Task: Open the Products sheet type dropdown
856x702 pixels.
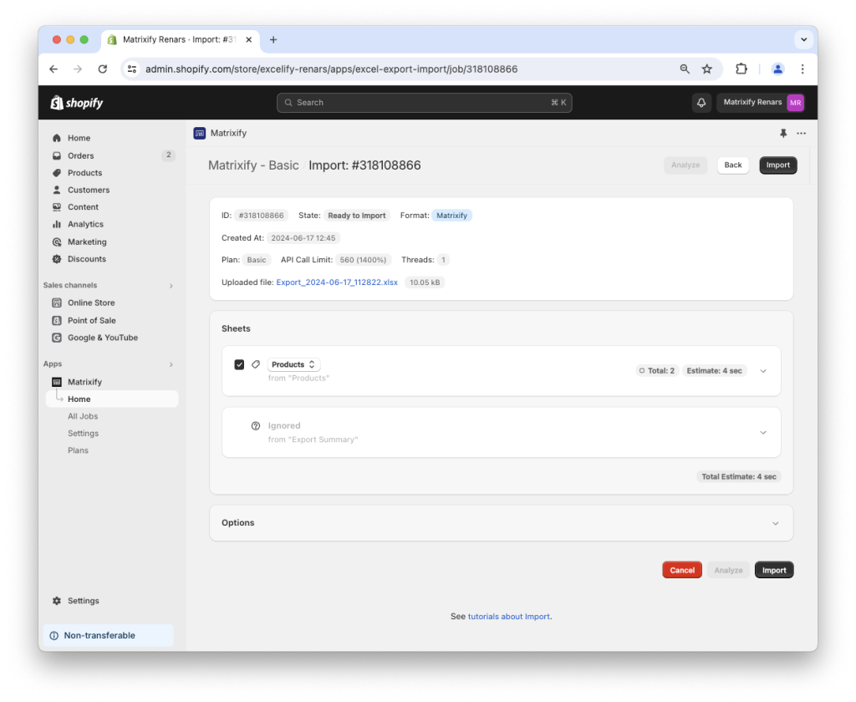Action: [x=293, y=364]
